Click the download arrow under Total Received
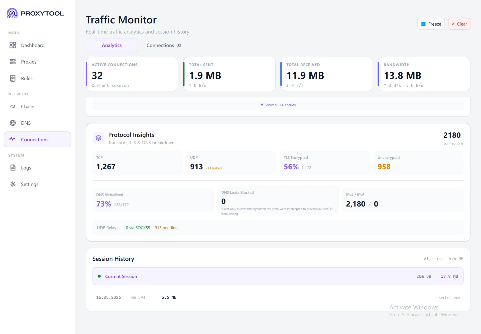 pyautogui.click(x=288, y=85)
